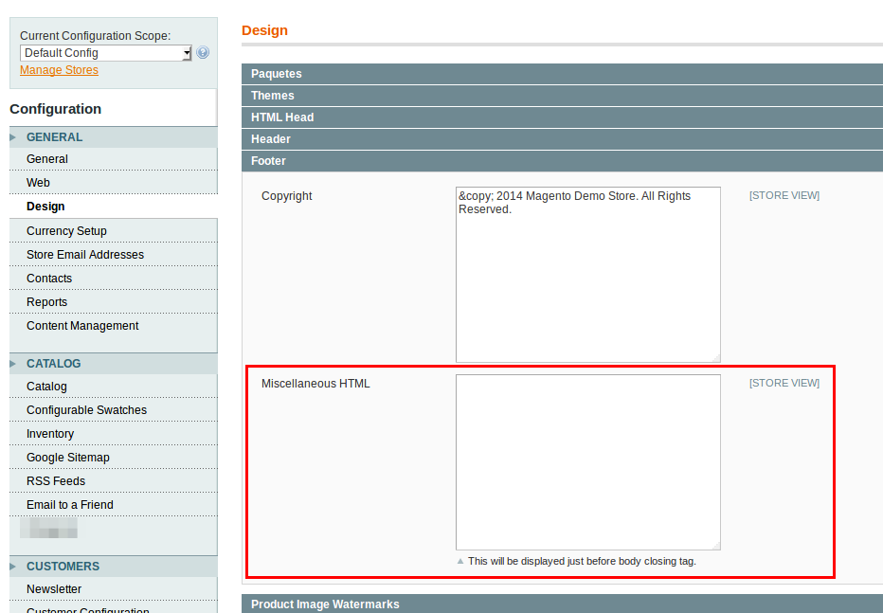Viewport: 883px width, 613px height.
Task: Click the help icon beside scope dropdown
Action: [x=203, y=53]
